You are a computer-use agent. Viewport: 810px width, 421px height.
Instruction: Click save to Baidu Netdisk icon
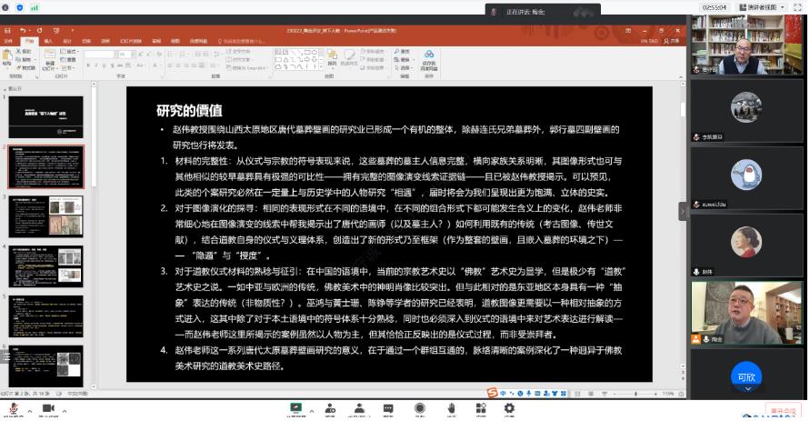tap(429, 60)
